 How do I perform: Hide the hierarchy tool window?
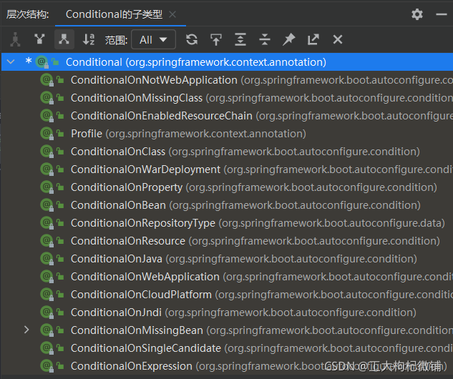(x=442, y=14)
